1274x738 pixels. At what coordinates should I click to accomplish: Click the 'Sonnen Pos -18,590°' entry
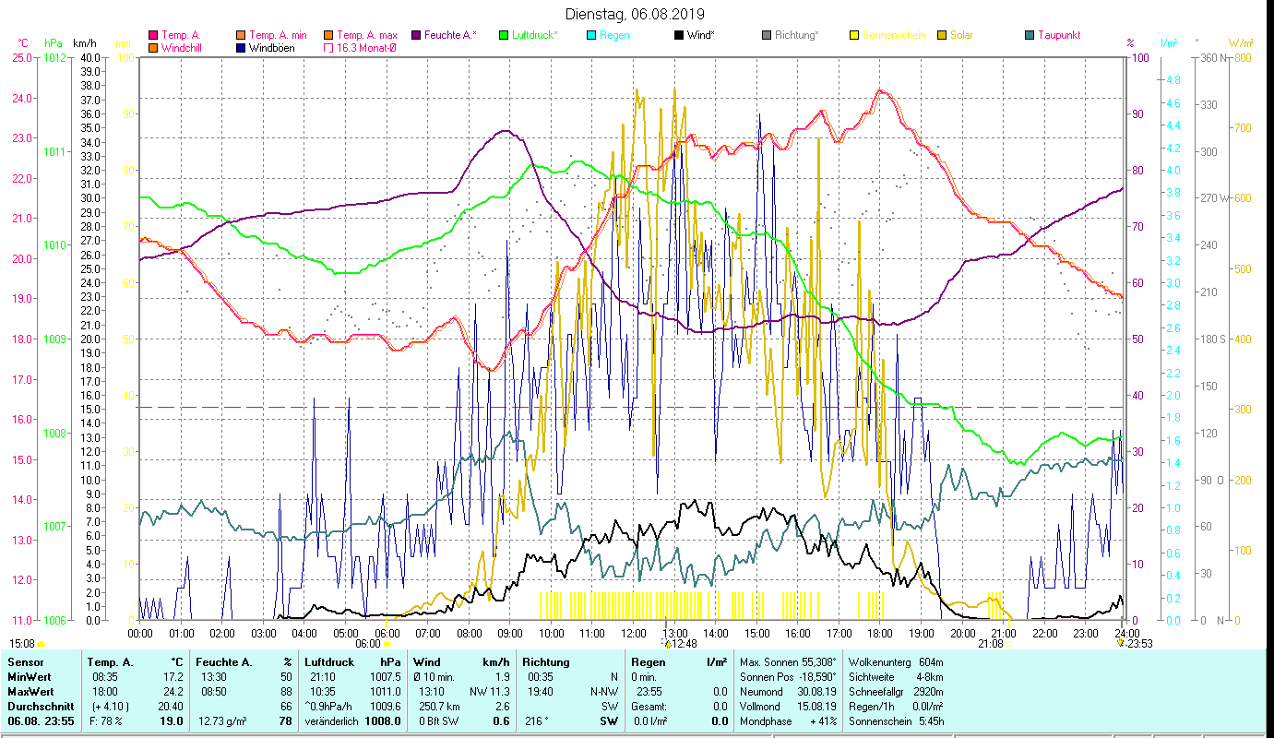(789, 677)
